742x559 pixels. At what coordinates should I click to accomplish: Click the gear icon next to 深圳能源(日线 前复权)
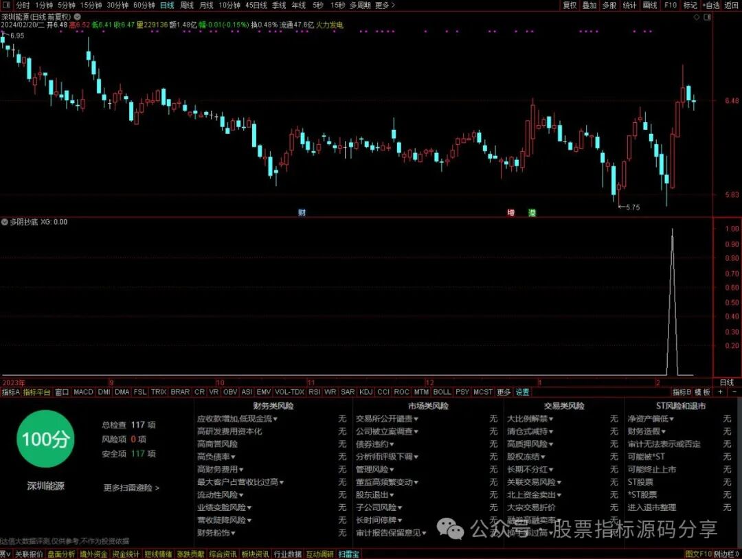(77, 16)
